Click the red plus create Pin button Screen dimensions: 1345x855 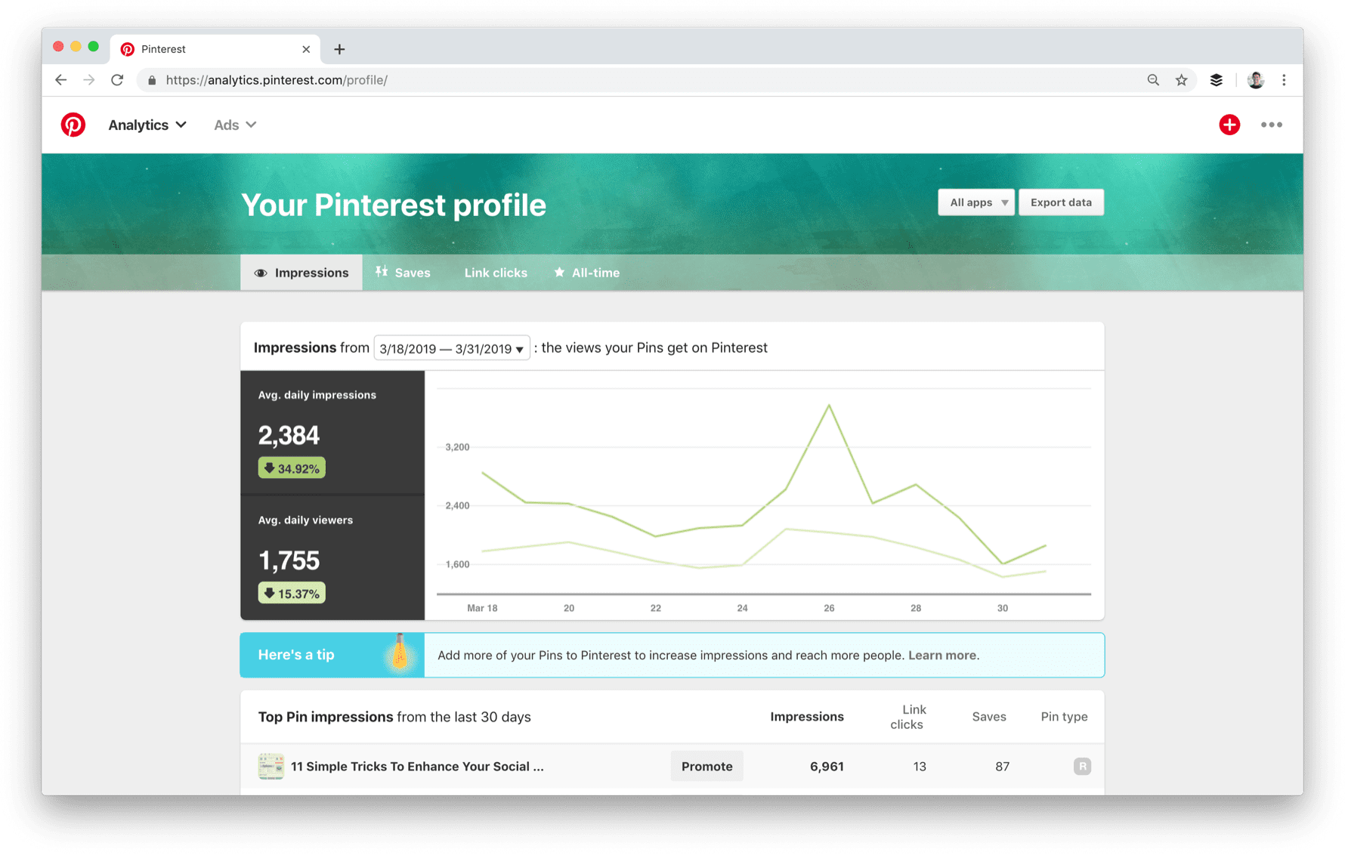(x=1229, y=125)
